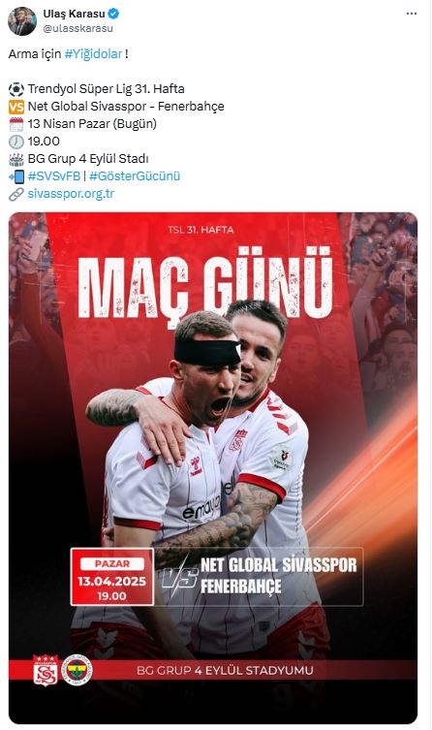Click the blue verified badge

113,14
